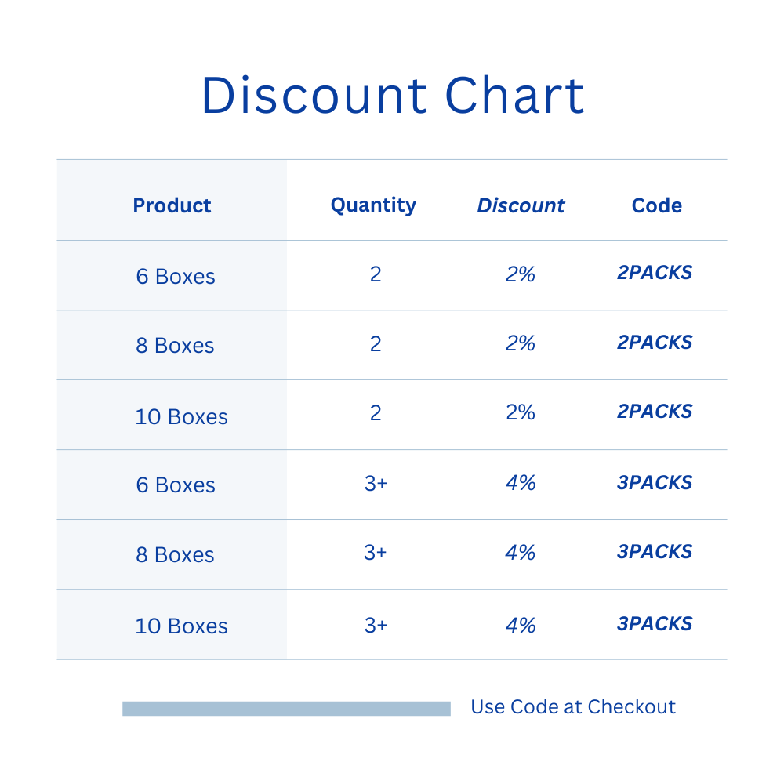Viewport: 784px width, 784px height.
Task: Select the 8 Boxes product with 4% discount
Action: coord(175,554)
